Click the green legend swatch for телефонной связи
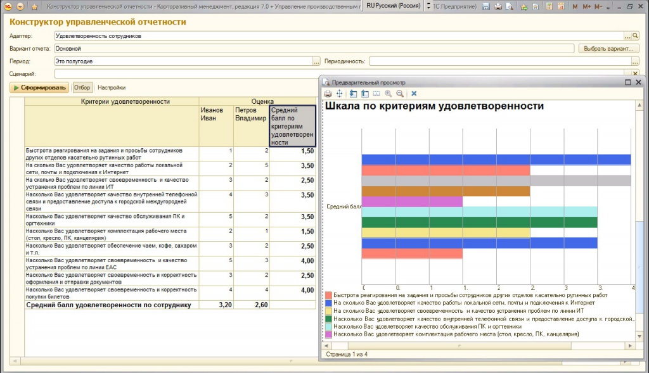The width and height of the screenshot is (649, 373). [x=329, y=319]
